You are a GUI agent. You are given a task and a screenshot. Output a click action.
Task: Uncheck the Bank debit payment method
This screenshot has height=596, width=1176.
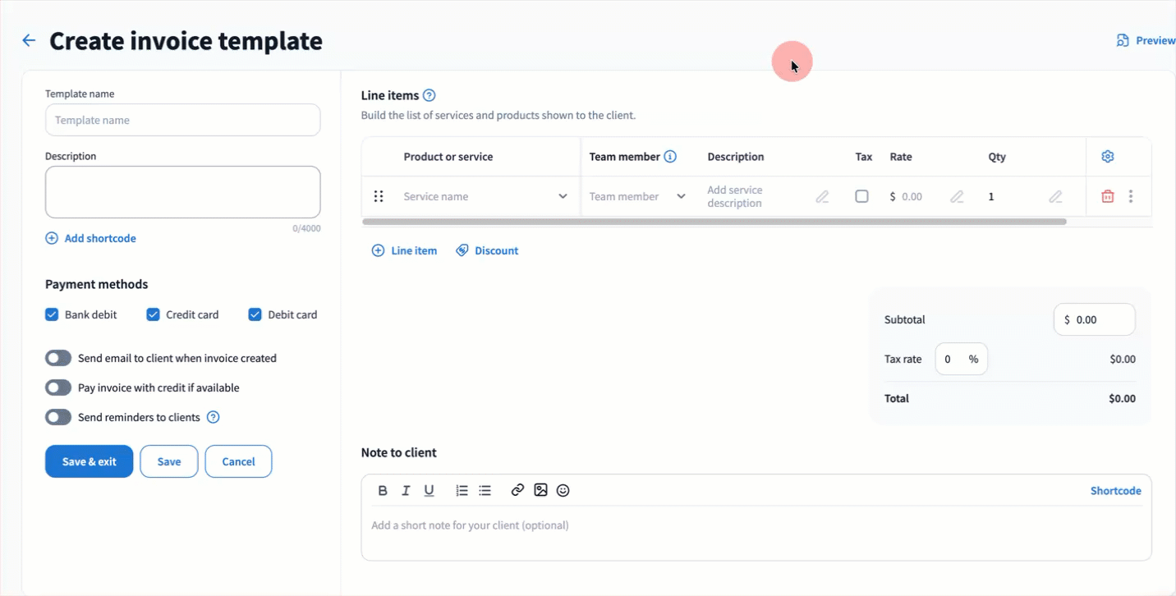52,314
